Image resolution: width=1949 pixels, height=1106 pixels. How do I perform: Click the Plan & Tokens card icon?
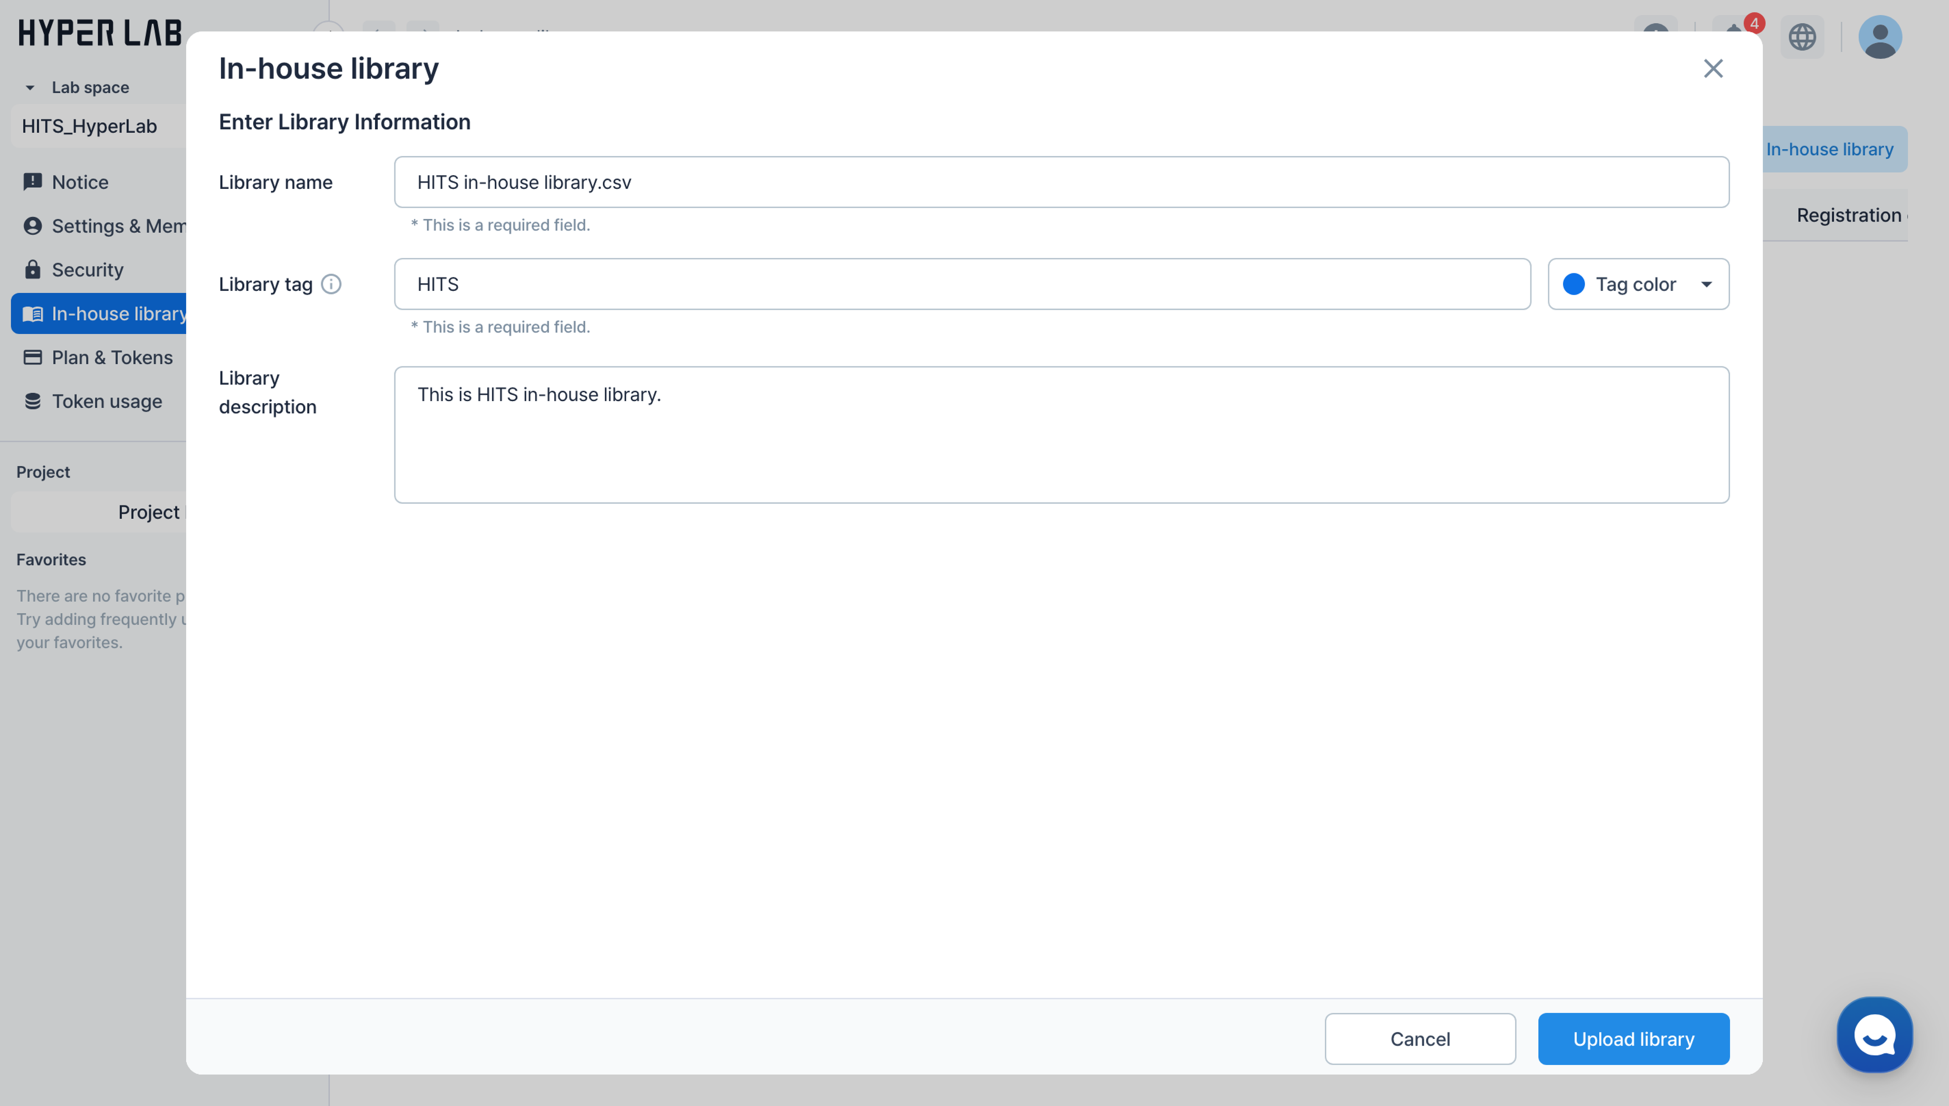pos(33,357)
